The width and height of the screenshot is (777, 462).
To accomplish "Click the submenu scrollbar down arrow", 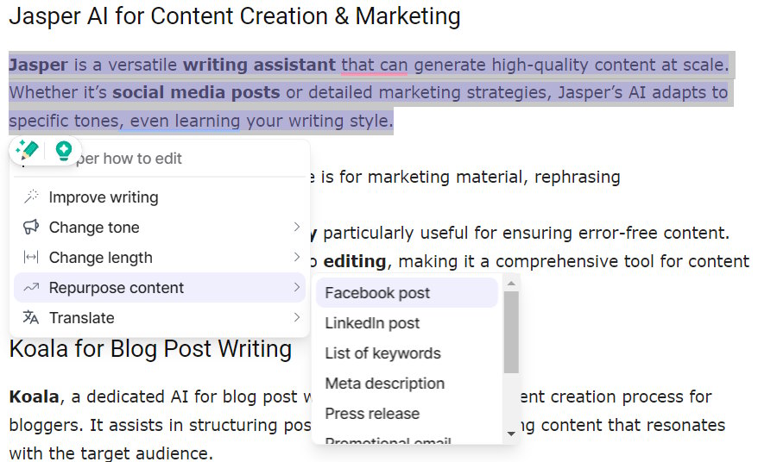I will pos(511,434).
